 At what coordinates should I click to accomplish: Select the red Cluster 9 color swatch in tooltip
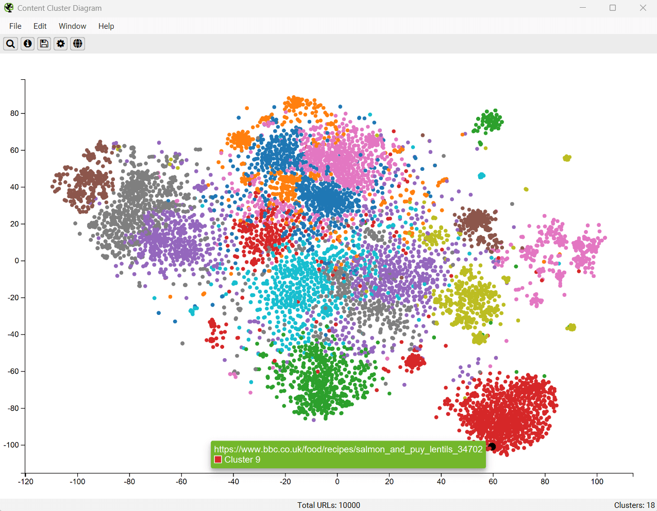(218, 460)
